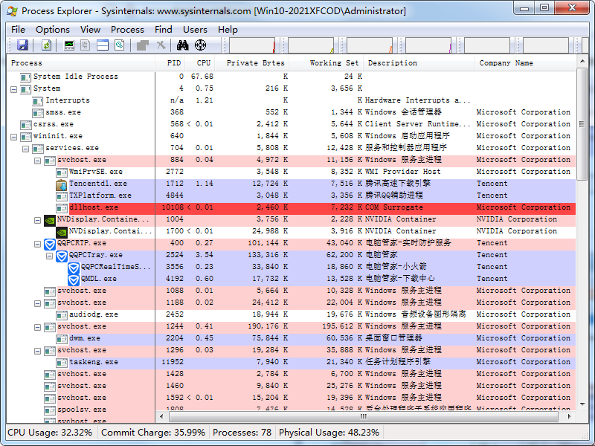
Task: Click the Refresh processes toolbar icon
Action: (x=46, y=46)
